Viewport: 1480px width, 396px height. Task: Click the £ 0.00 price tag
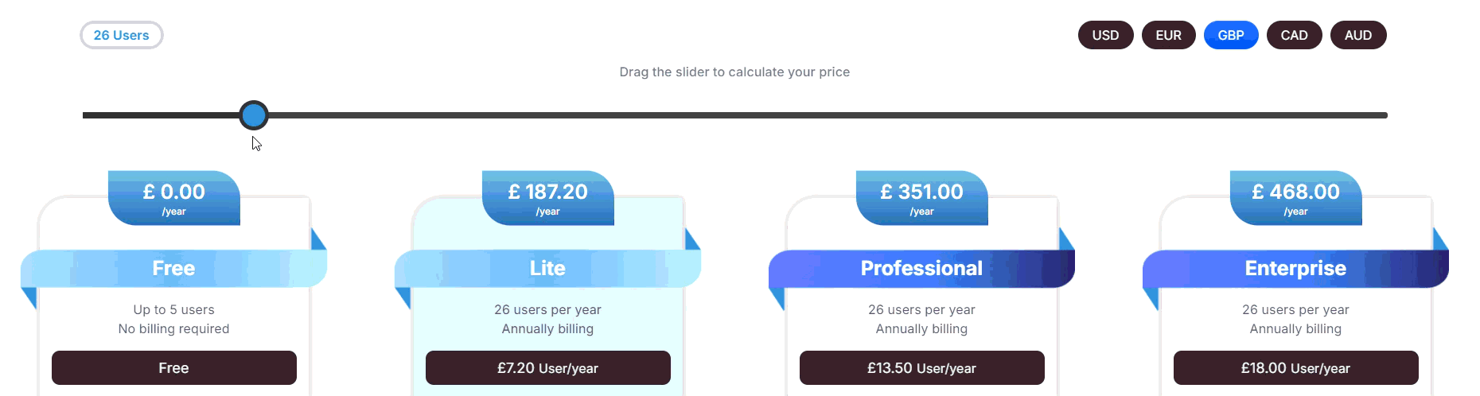pos(173,198)
